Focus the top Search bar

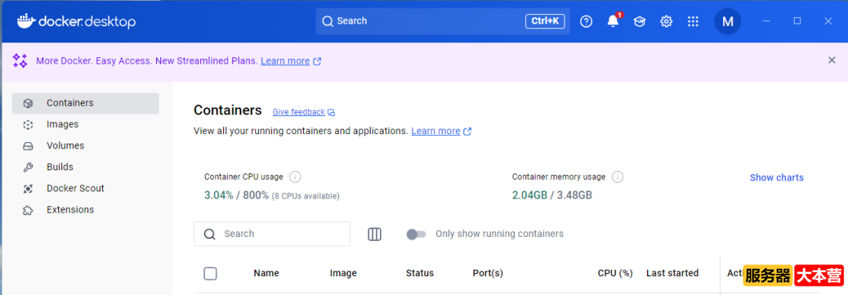point(443,21)
